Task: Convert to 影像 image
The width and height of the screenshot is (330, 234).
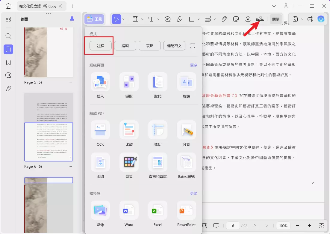Action: pyautogui.click(x=100, y=214)
